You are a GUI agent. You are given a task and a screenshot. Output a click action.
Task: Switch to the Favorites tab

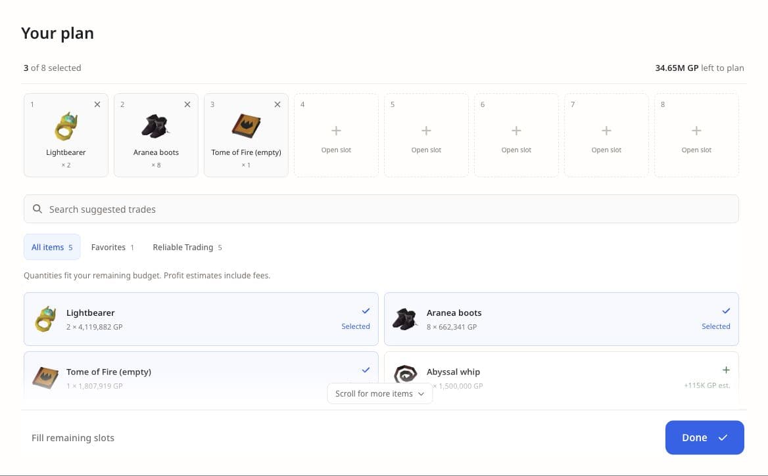pyautogui.click(x=112, y=247)
